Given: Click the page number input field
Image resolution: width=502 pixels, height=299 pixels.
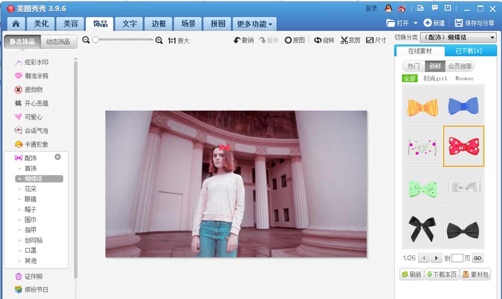Looking at the screenshot, I should 457,258.
